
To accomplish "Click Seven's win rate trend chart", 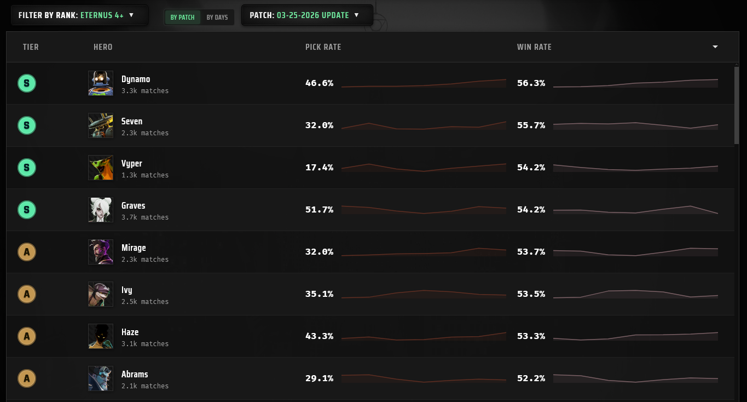I will 635,125.
